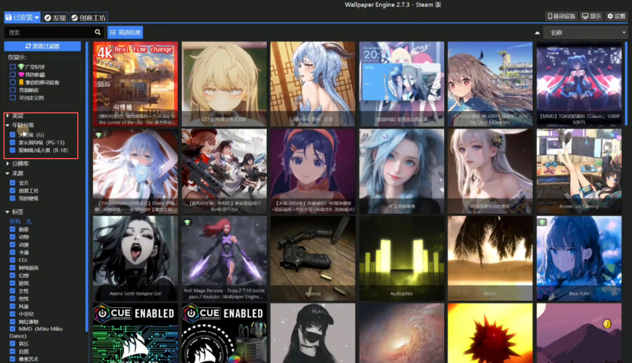Switch to the 发现 tab

click(55, 18)
